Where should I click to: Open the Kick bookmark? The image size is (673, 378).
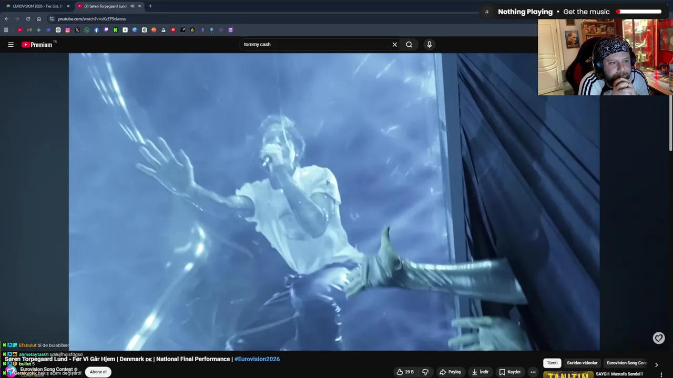(115, 30)
